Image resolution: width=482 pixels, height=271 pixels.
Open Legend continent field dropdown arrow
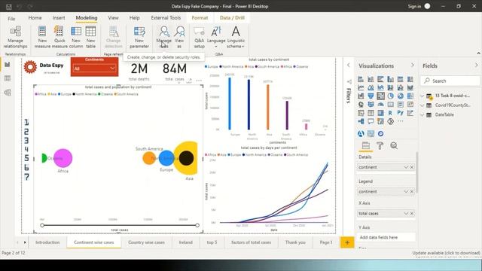(x=406, y=191)
